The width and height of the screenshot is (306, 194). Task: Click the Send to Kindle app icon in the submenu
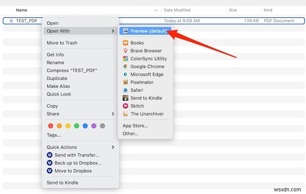125,98
